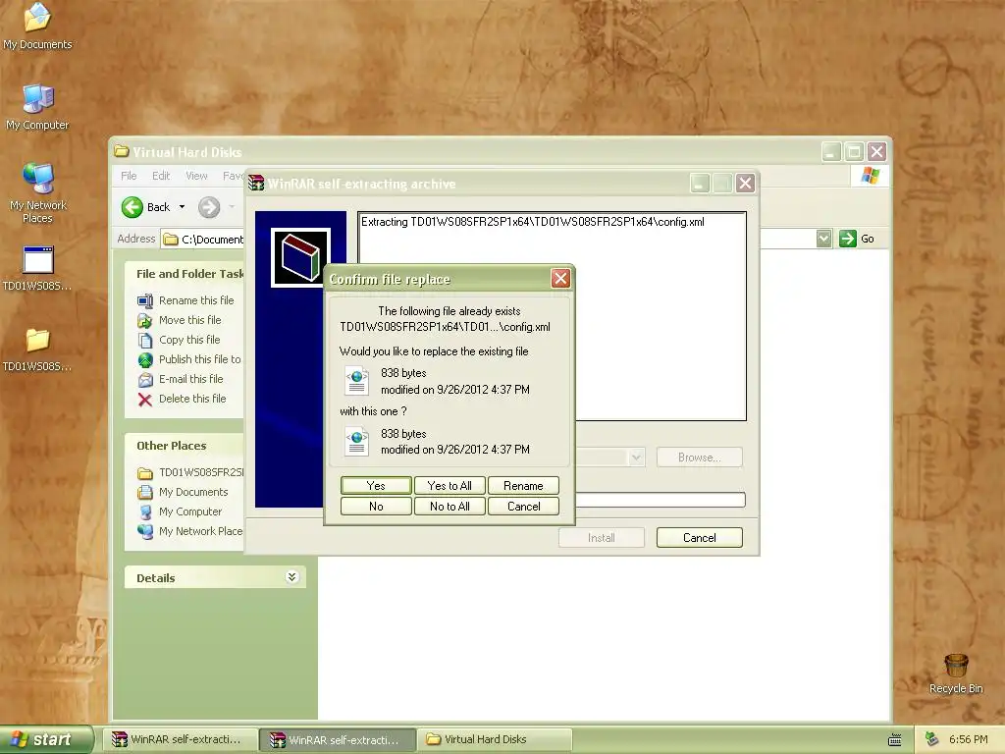Select the Recycle Bin desktop icon
Viewport: 1005px width, 754px height.
tap(956, 673)
